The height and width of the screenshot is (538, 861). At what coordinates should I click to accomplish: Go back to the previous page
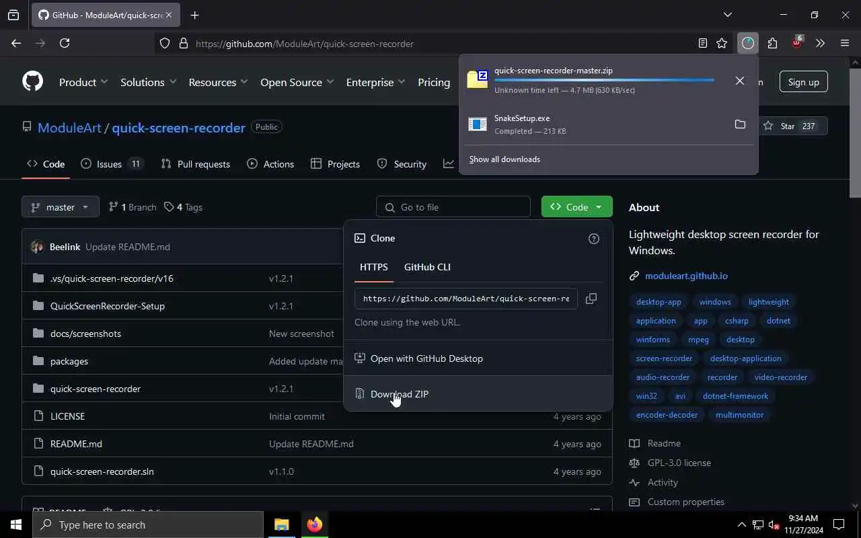point(16,43)
